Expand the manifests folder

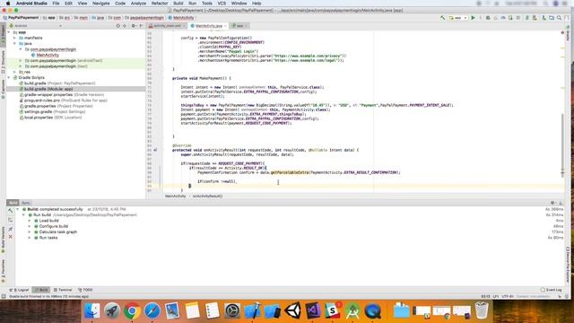coord(15,38)
